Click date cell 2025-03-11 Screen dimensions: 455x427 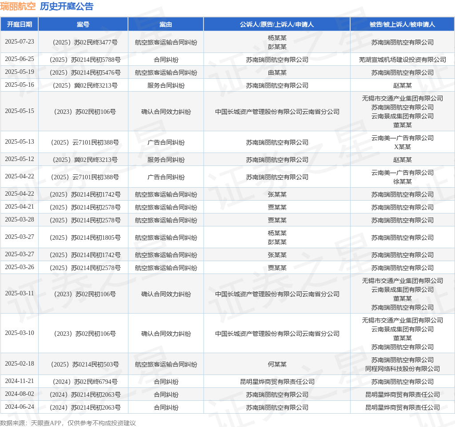coord(20,294)
